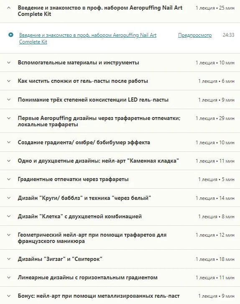The height and width of the screenshot is (304, 240).
Task: Click the play icon beside the introduction lecture
Action: (x=11, y=35)
